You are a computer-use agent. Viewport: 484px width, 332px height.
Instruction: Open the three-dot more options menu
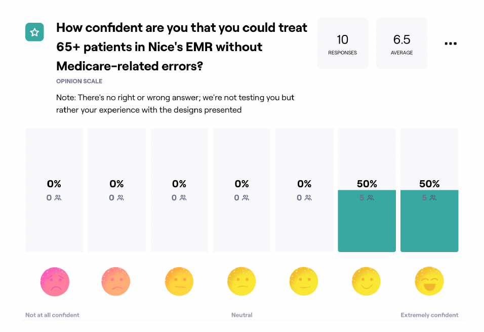[x=451, y=44]
